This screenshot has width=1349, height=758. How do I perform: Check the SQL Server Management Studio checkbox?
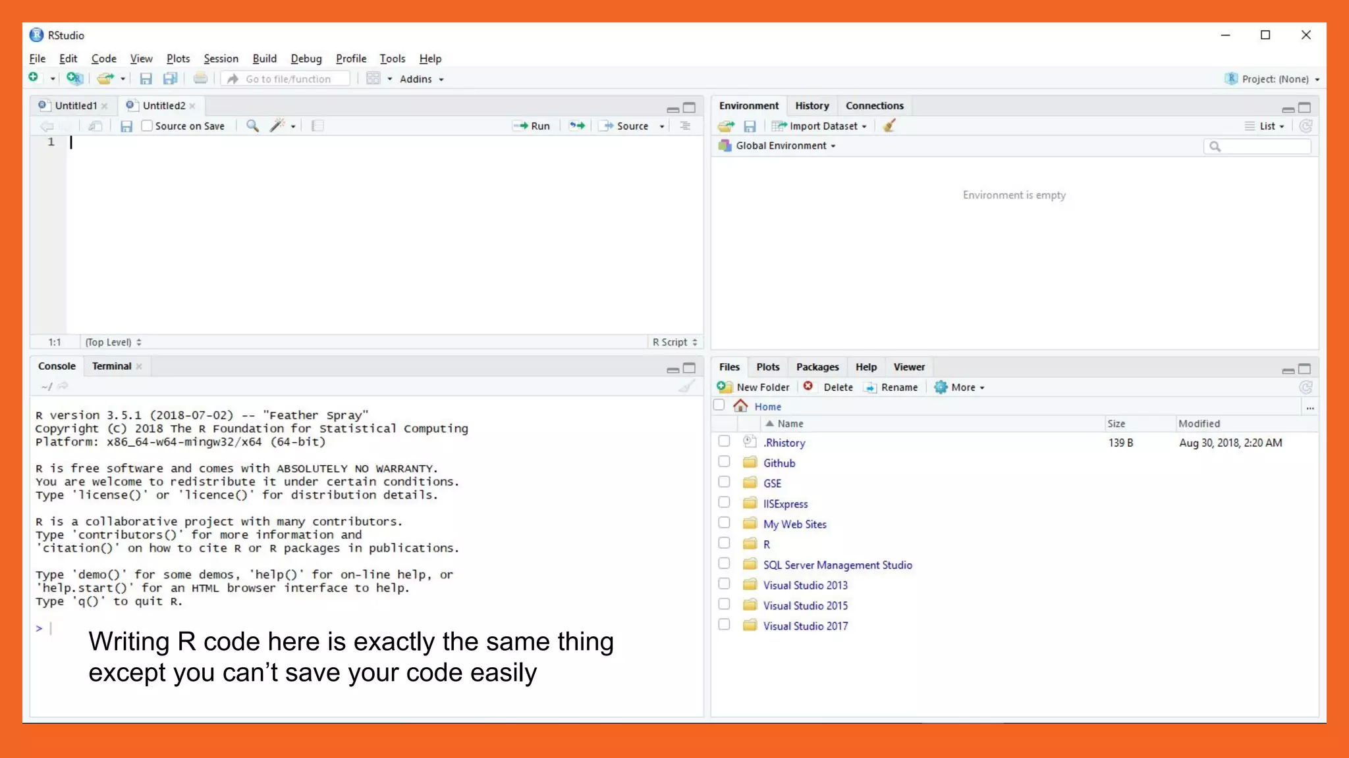click(x=724, y=564)
